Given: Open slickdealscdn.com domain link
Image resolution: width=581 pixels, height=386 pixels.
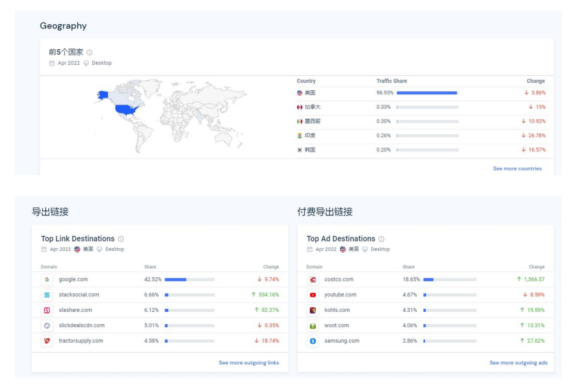Looking at the screenshot, I should point(81,325).
